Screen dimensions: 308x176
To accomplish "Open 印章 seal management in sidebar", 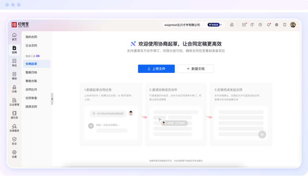I will click(x=15, y=89).
